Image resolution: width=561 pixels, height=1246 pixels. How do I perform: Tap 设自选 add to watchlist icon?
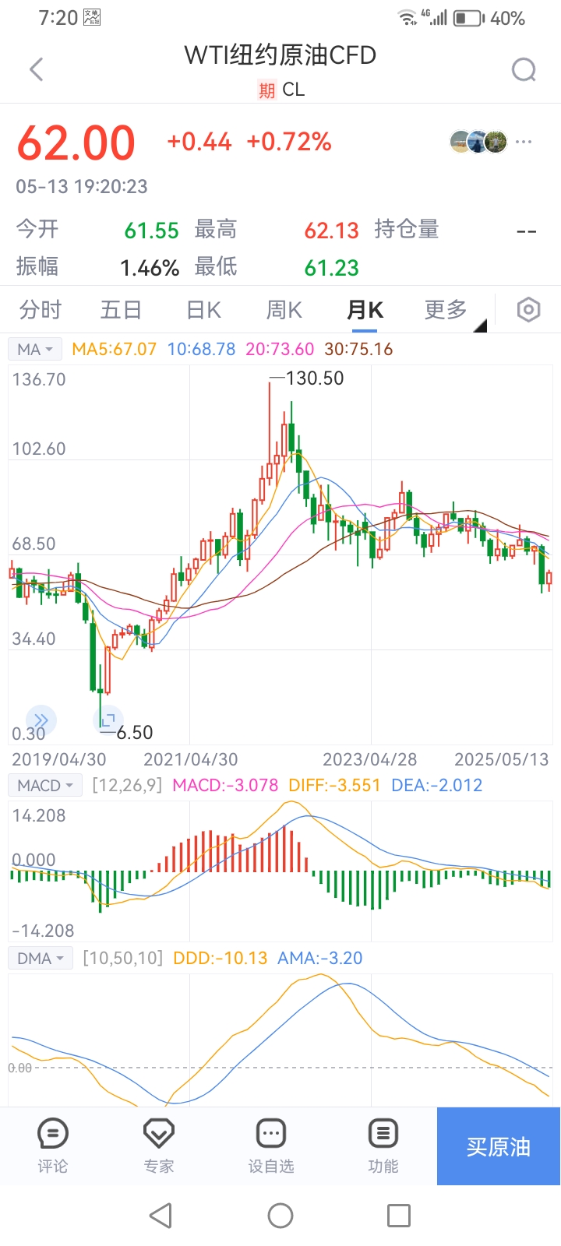(x=271, y=1145)
